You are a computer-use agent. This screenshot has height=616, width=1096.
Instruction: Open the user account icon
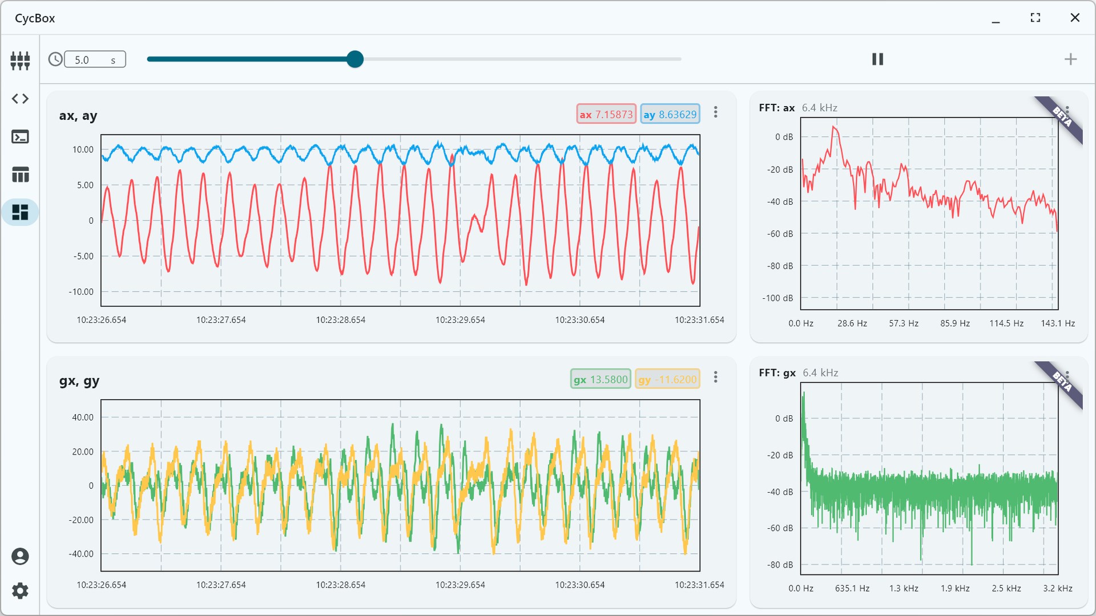pos(20,556)
